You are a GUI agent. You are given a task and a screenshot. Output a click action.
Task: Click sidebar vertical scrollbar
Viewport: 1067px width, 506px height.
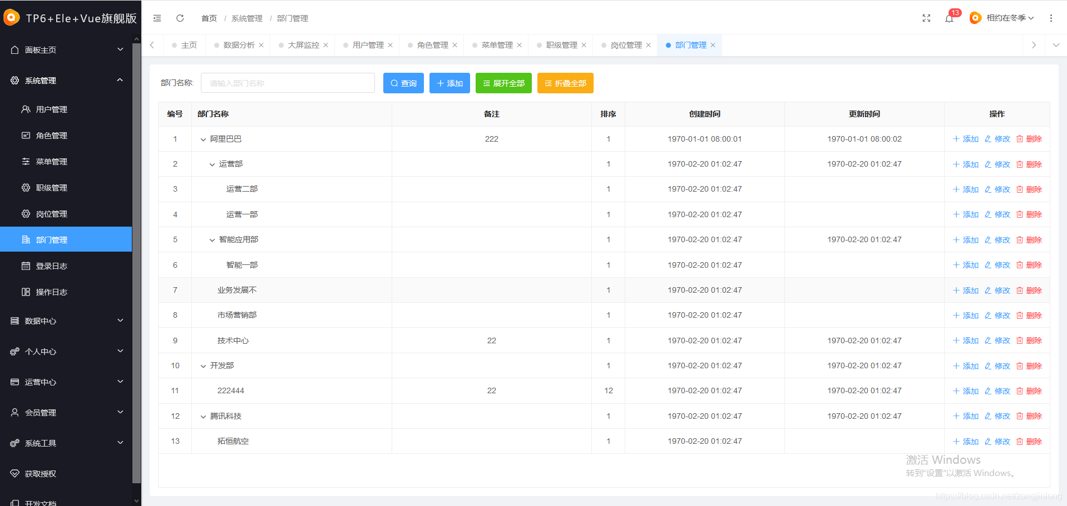click(136, 262)
